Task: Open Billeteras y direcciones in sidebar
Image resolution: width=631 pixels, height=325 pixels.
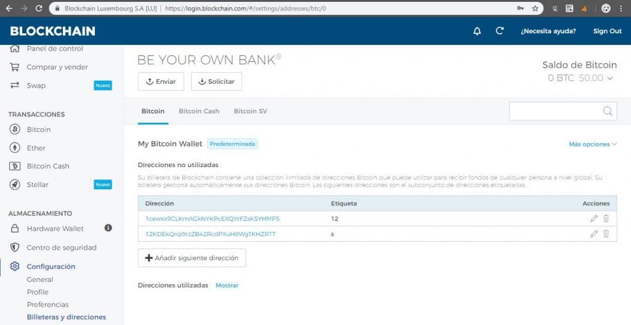Action: click(x=67, y=317)
